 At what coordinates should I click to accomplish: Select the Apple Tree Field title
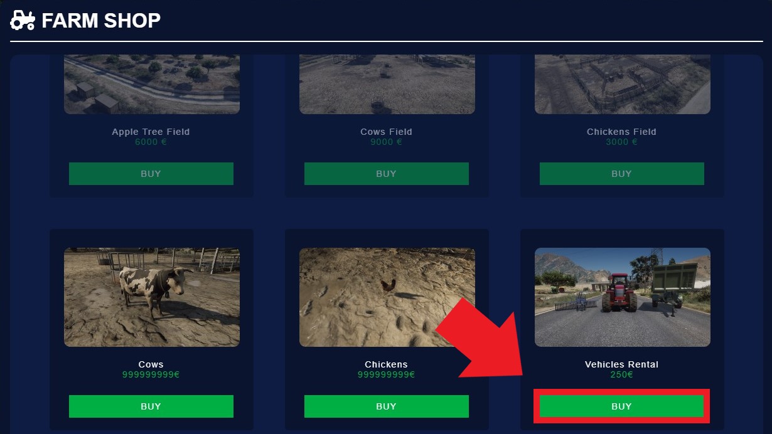(x=151, y=132)
